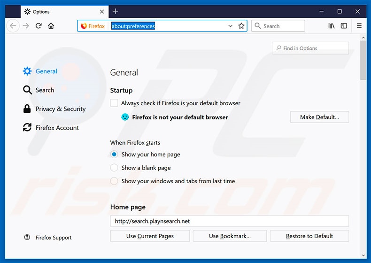This screenshot has width=371, height=263.
Task: Click the sad face not-default icon
Action: (125, 117)
